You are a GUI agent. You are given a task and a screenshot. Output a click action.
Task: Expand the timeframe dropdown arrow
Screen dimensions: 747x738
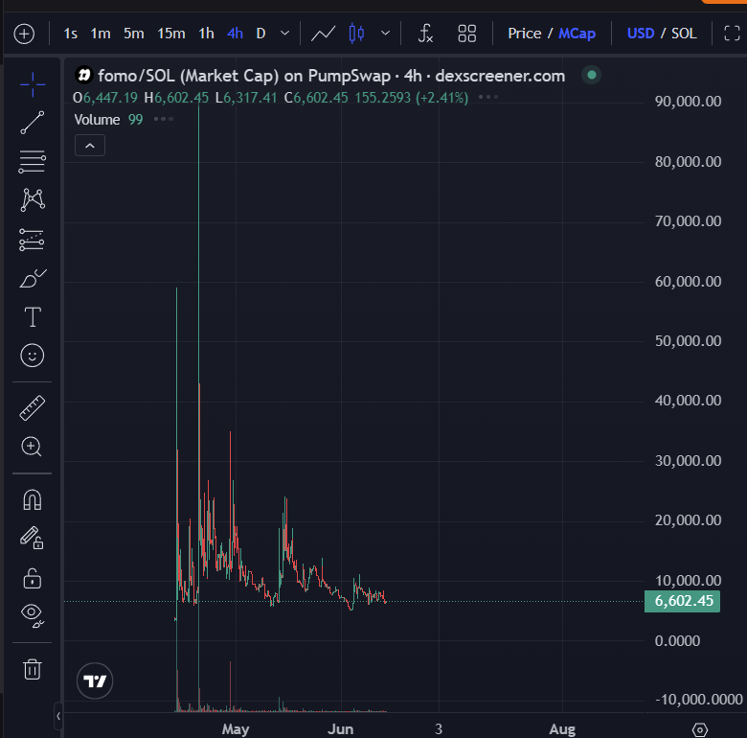pos(284,34)
